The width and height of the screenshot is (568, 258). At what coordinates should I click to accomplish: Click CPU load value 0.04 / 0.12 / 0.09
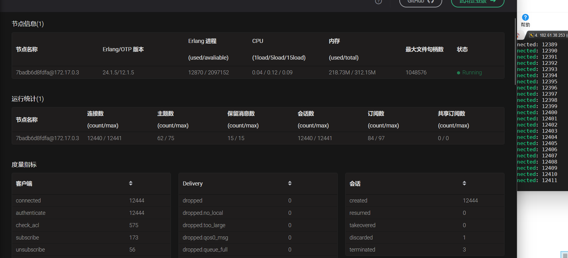tap(272, 73)
